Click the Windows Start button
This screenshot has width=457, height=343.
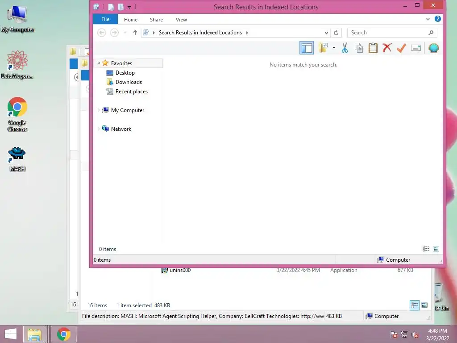point(11,334)
